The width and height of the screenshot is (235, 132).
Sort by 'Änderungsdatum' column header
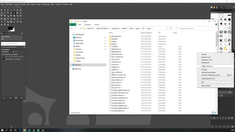(x=146, y=33)
